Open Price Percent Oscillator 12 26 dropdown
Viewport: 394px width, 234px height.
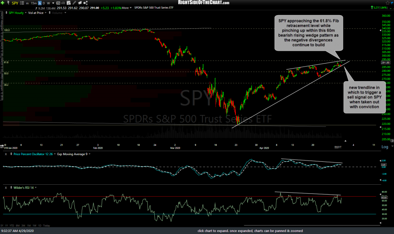pos(55,154)
